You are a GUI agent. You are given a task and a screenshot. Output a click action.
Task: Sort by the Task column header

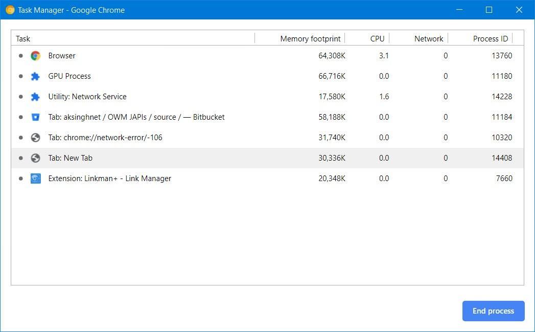pos(23,38)
